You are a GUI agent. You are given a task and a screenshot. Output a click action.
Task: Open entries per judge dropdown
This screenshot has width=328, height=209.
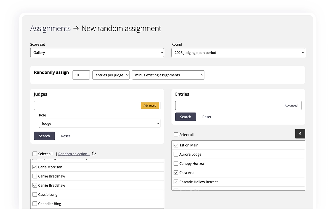pyautogui.click(x=111, y=75)
